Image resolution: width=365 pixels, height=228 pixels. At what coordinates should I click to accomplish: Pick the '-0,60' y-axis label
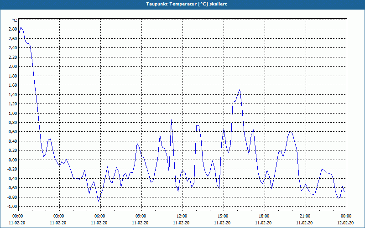coord(13,188)
